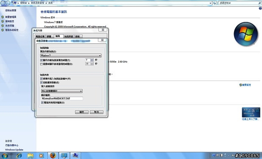This screenshot has width=262, height=159.
Task: Open Action Center (行動作業中心) link
Action: pyautogui.click(x=12, y=146)
